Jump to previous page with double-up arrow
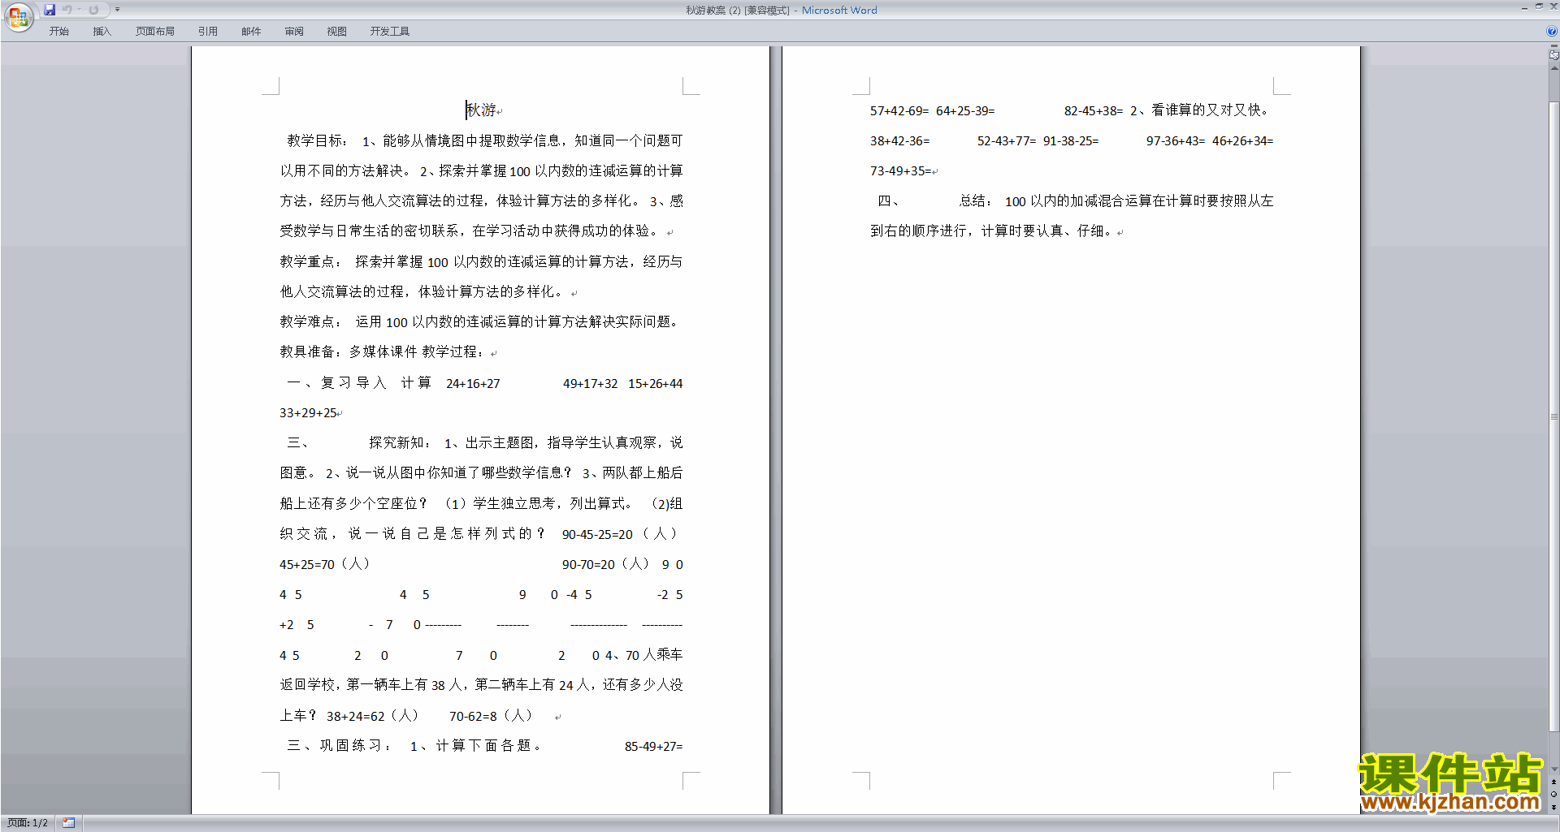Image resolution: width=1560 pixels, height=832 pixels. point(1554,782)
